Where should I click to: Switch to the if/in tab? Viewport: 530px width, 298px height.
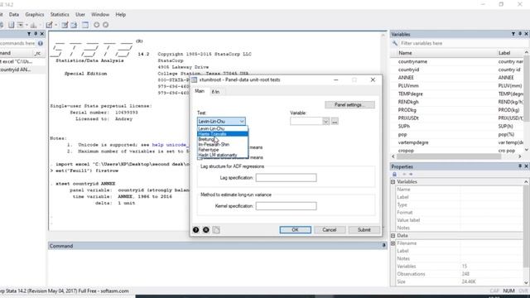215,92
